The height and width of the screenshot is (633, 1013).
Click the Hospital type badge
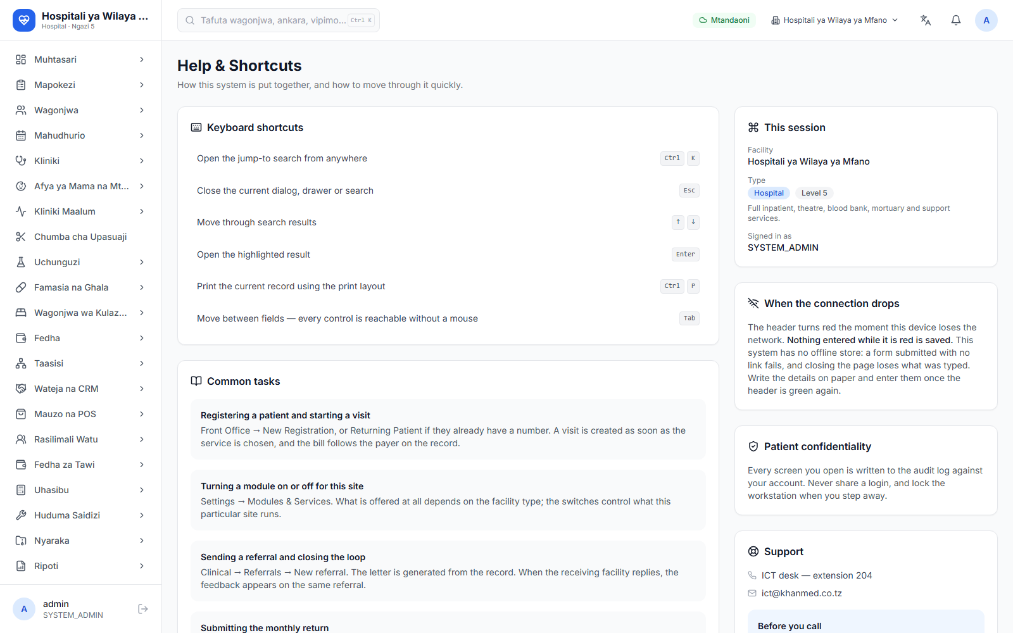coord(769,193)
